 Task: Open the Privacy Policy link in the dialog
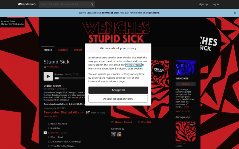pyautogui.click(x=133, y=65)
